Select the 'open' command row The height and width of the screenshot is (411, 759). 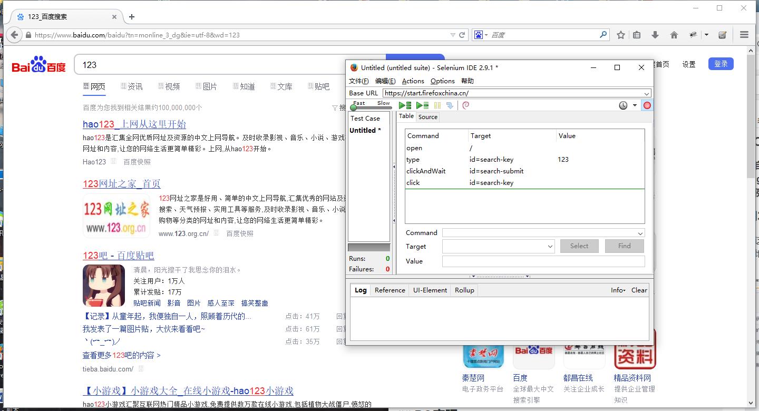[x=524, y=148]
